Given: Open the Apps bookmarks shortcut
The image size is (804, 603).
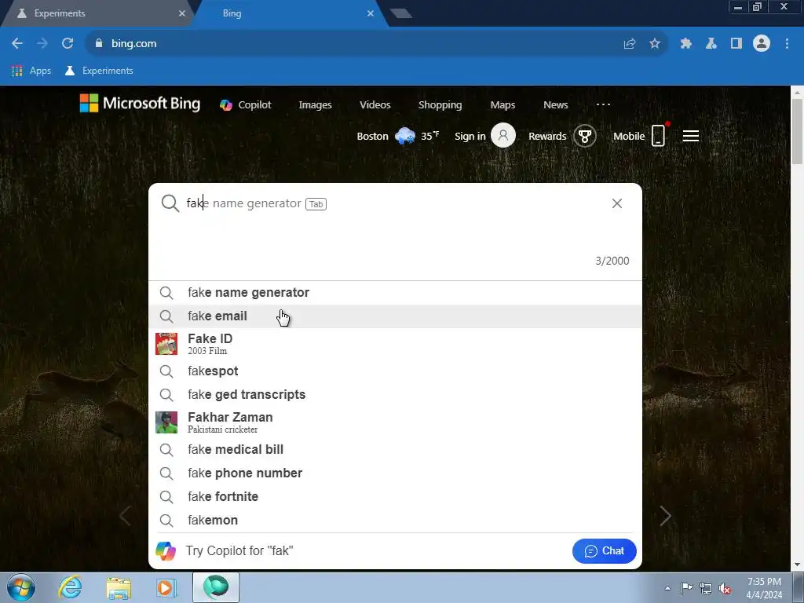Looking at the screenshot, I should point(31,71).
